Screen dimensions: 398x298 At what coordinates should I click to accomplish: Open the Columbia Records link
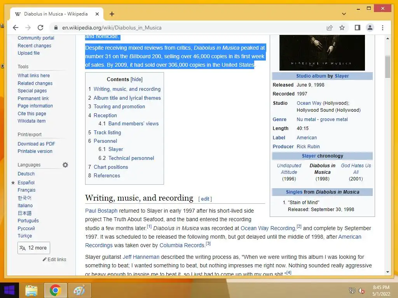tap(182, 245)
